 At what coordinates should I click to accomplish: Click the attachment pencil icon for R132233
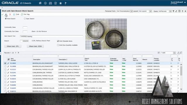point(8,69)
